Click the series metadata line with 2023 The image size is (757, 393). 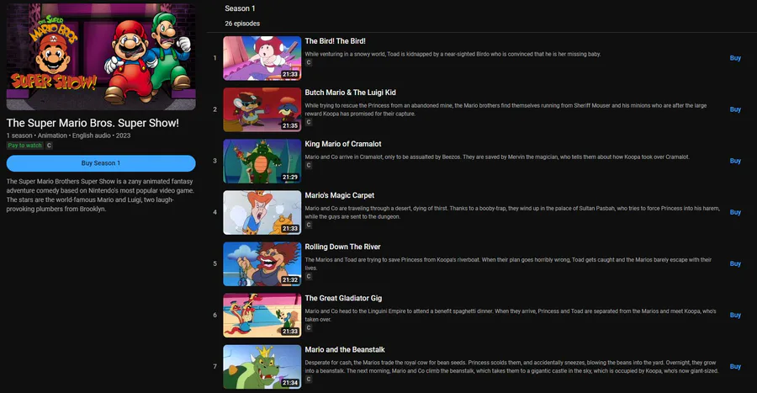(68, 135)
